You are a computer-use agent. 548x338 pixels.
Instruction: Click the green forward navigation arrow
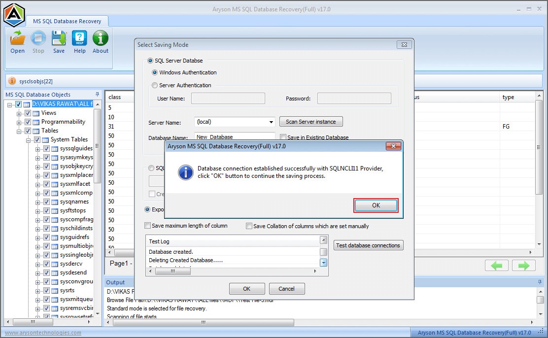click(523, 265)
